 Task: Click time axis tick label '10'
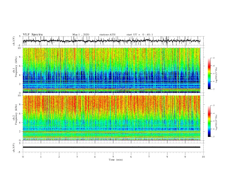(203, 157)
